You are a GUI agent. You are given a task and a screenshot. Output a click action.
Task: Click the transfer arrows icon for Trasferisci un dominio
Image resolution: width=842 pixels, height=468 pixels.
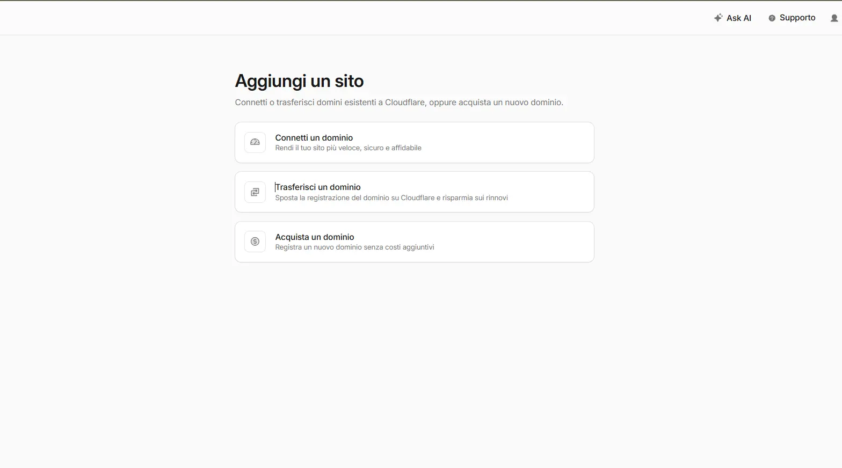coord(255,192)
